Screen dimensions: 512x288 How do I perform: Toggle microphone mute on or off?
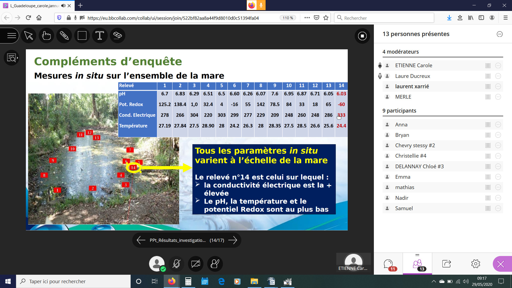point(176,264)
